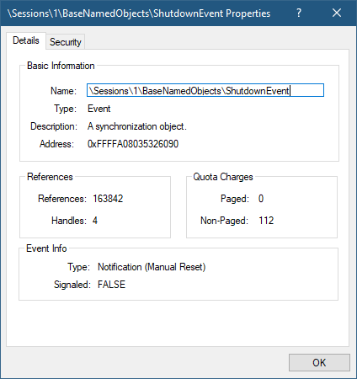Click the Non-Paged quota value 112
This screenshot has height=379, width=357.
(x=266, y=221)
